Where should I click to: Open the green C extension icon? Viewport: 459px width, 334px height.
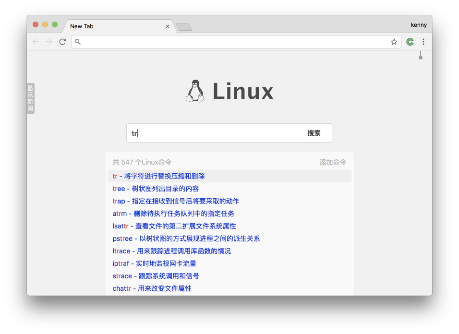(x=410, y=42)
